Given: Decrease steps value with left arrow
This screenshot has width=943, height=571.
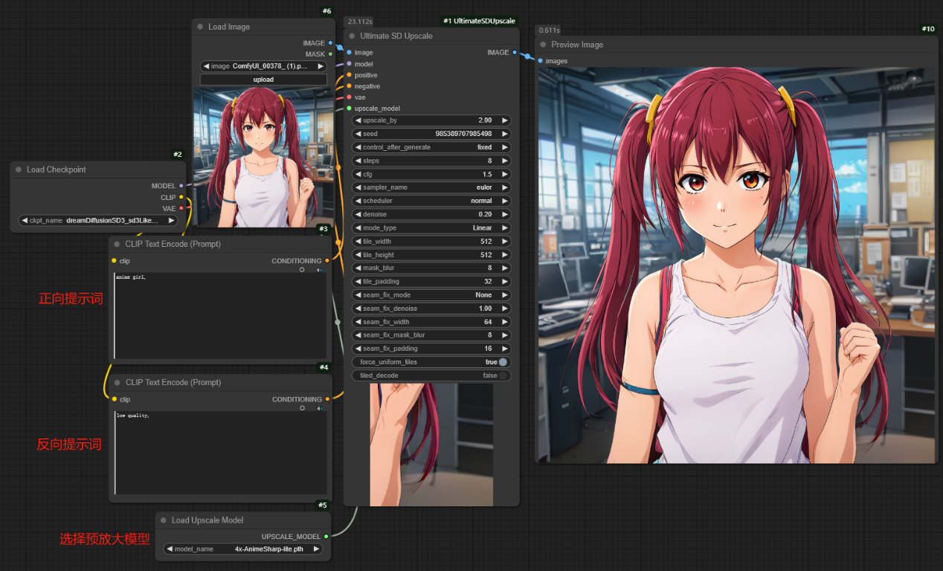Looking at the screenshot, I should (358, 161).
